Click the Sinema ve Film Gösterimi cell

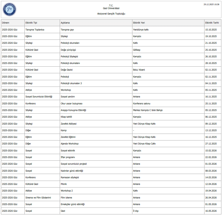point(38,198)
